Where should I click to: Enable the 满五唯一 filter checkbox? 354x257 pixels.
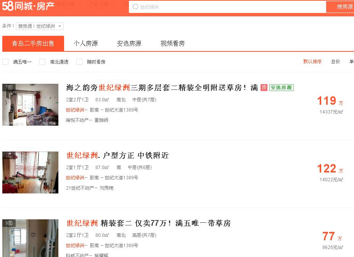5,61
